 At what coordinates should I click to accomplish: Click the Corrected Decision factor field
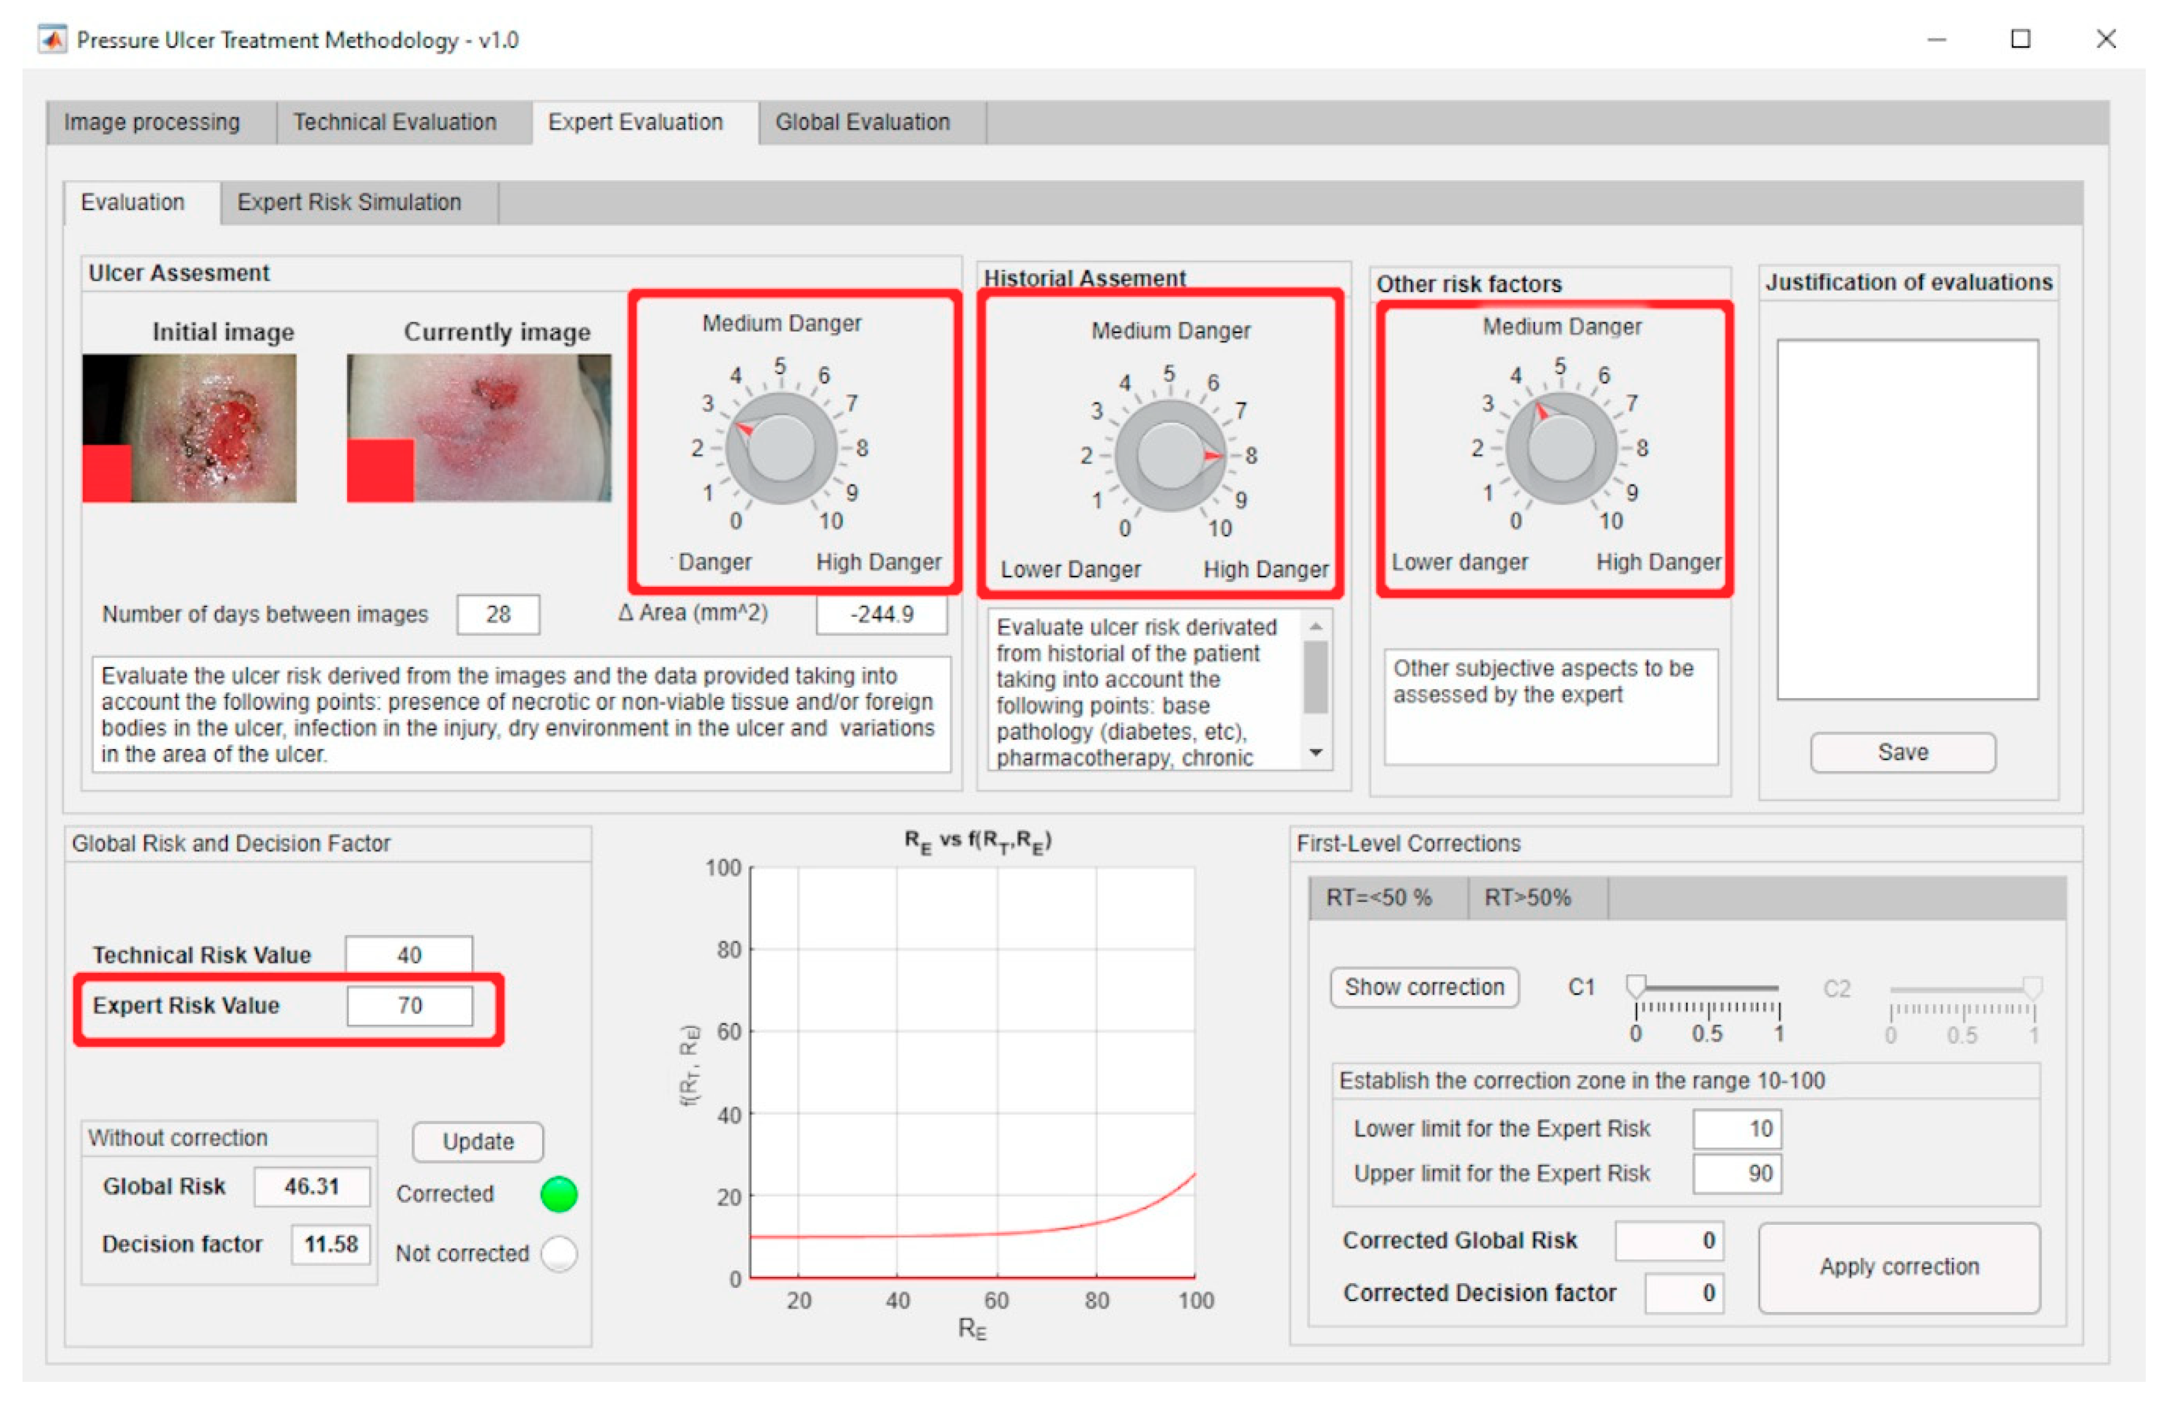click(x=1683, y=1293)
